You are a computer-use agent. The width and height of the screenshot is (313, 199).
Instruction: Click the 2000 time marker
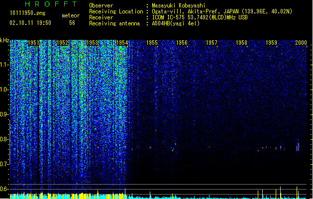click(301, 43)
